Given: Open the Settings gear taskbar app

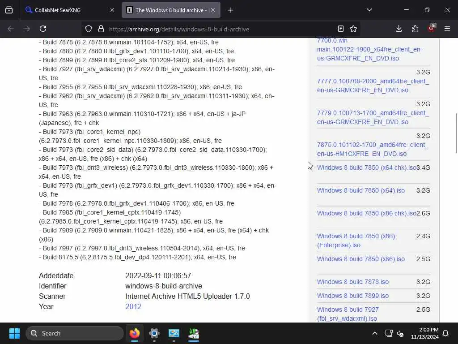Looking at the screenshot, I should pyautogui.click(x=154, y=333).
